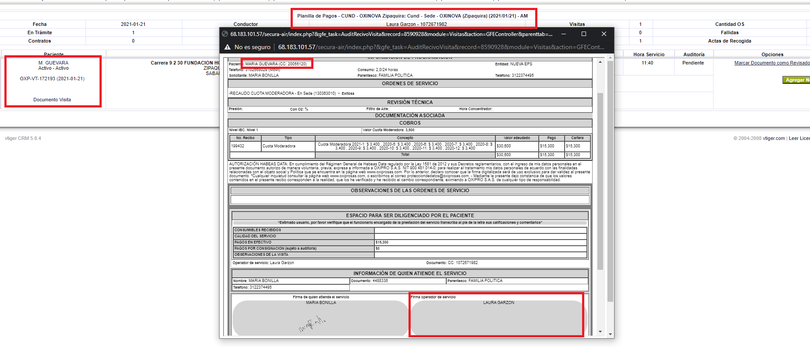Click the 'Fallidas' summary label
This screenshot has width=810, height=354.
730,32
